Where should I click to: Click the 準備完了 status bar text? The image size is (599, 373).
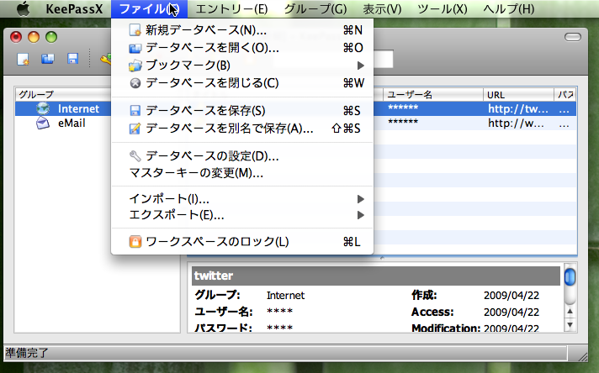click(27, 353)
